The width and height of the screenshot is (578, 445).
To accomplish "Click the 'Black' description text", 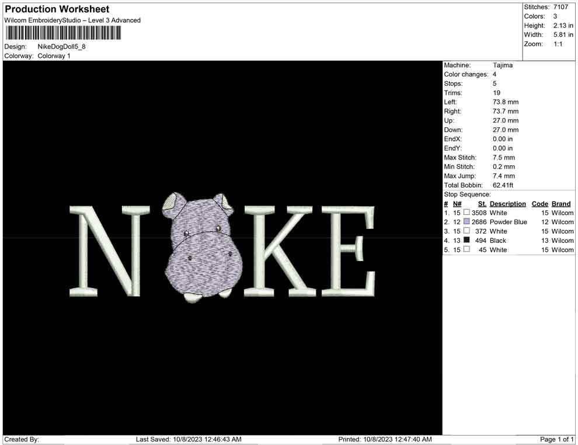I will (497, 241).
